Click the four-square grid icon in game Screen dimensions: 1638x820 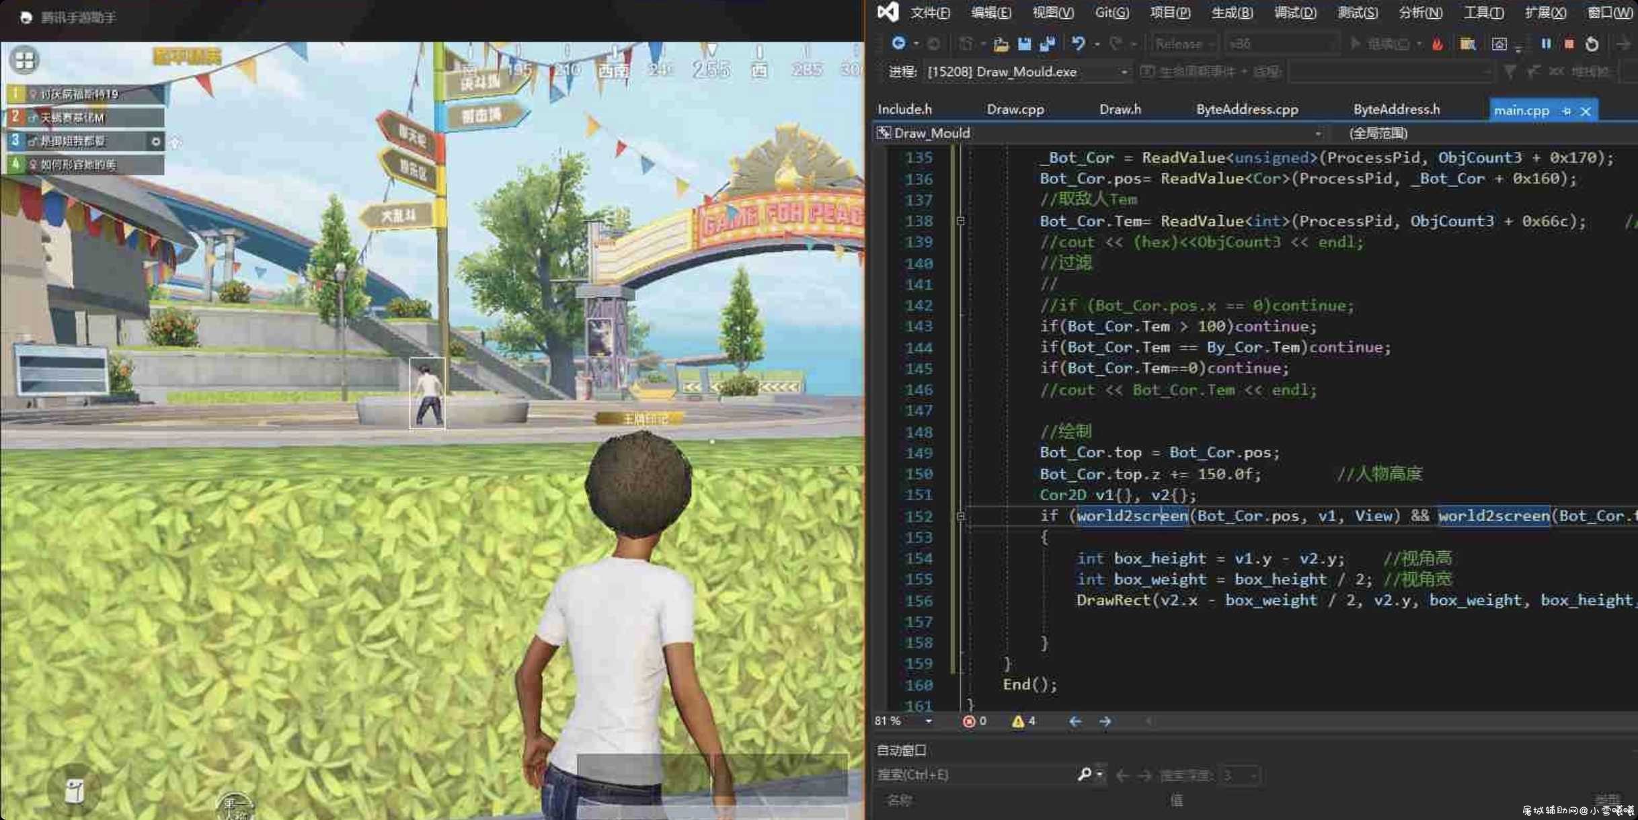pyautogui.click(x=25, y=60)
